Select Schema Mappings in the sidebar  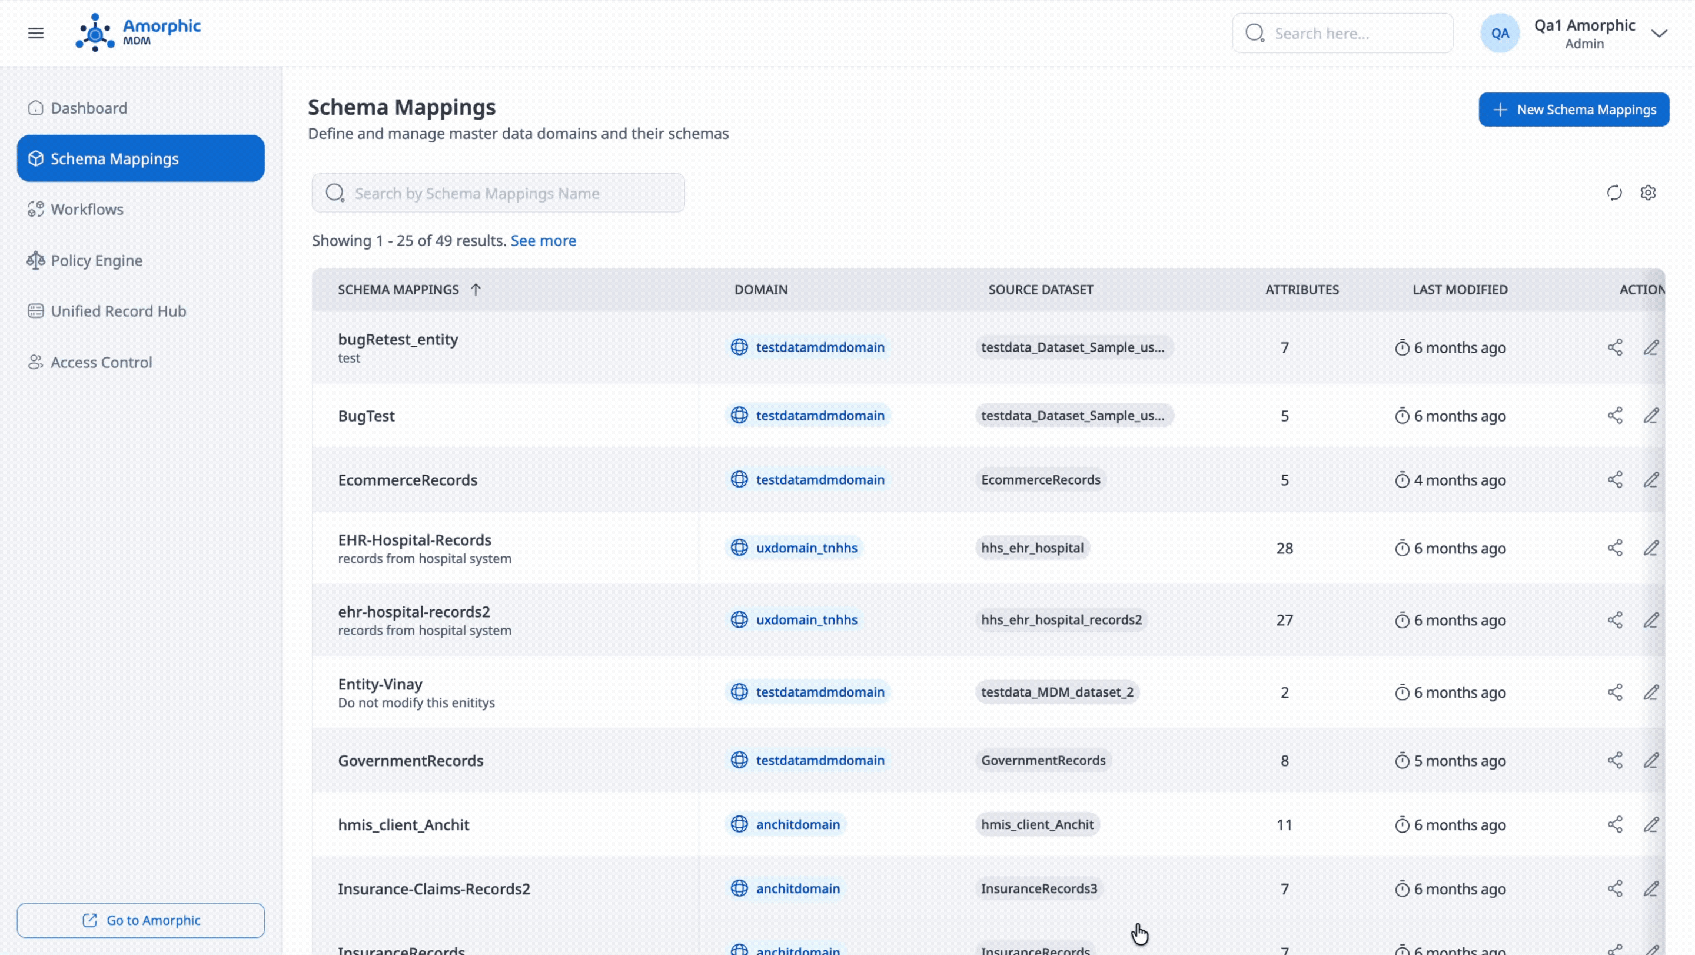coord(141,158)
